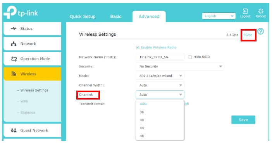The width and height of the screenshot is (272, 146).
Task: Click the tp-link logo icon
Action: click(x=10, y=12)
